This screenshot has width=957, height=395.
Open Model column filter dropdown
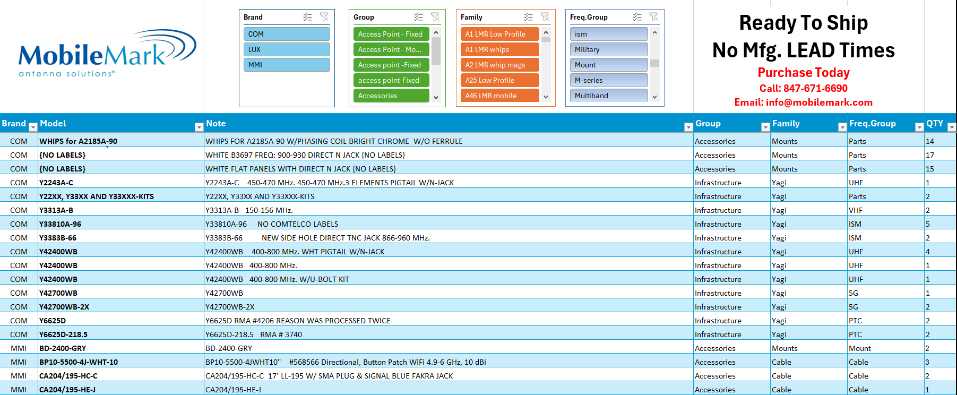coord(199,127)
